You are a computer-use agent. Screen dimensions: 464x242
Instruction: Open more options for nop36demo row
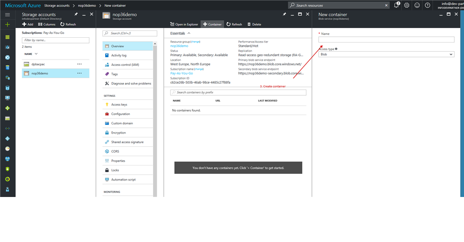tap(79, 73)
